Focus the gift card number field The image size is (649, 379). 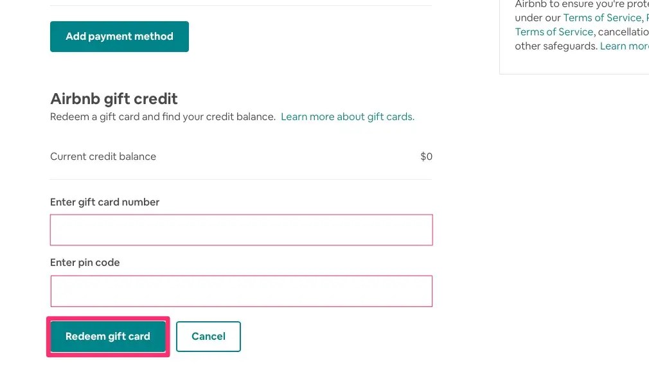pyautogui.click(x=241, y=230)
